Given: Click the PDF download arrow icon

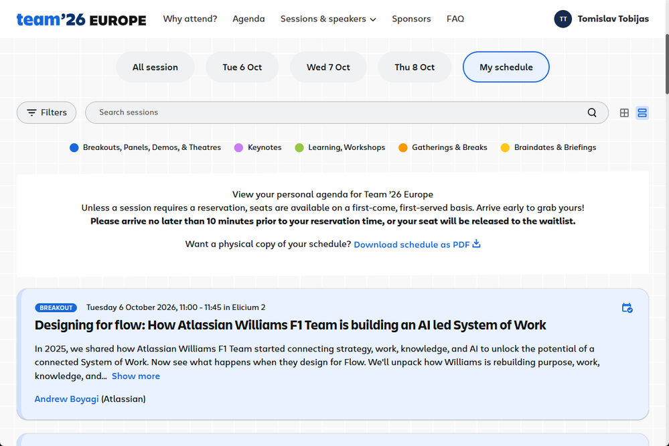Looking at the screenshot, I should (477, 244).
